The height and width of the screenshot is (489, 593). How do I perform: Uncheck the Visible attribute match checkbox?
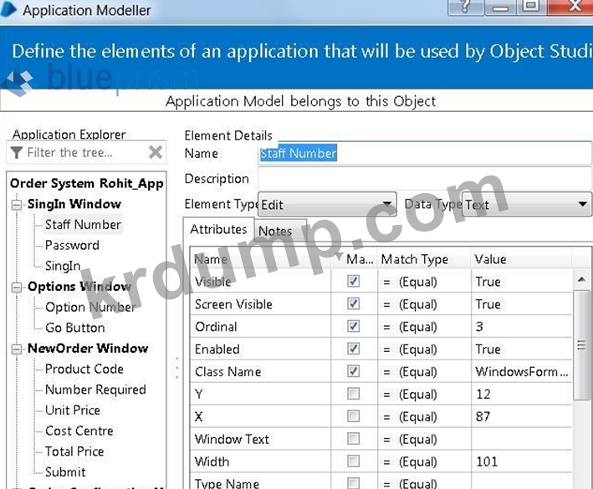(353, 282)
